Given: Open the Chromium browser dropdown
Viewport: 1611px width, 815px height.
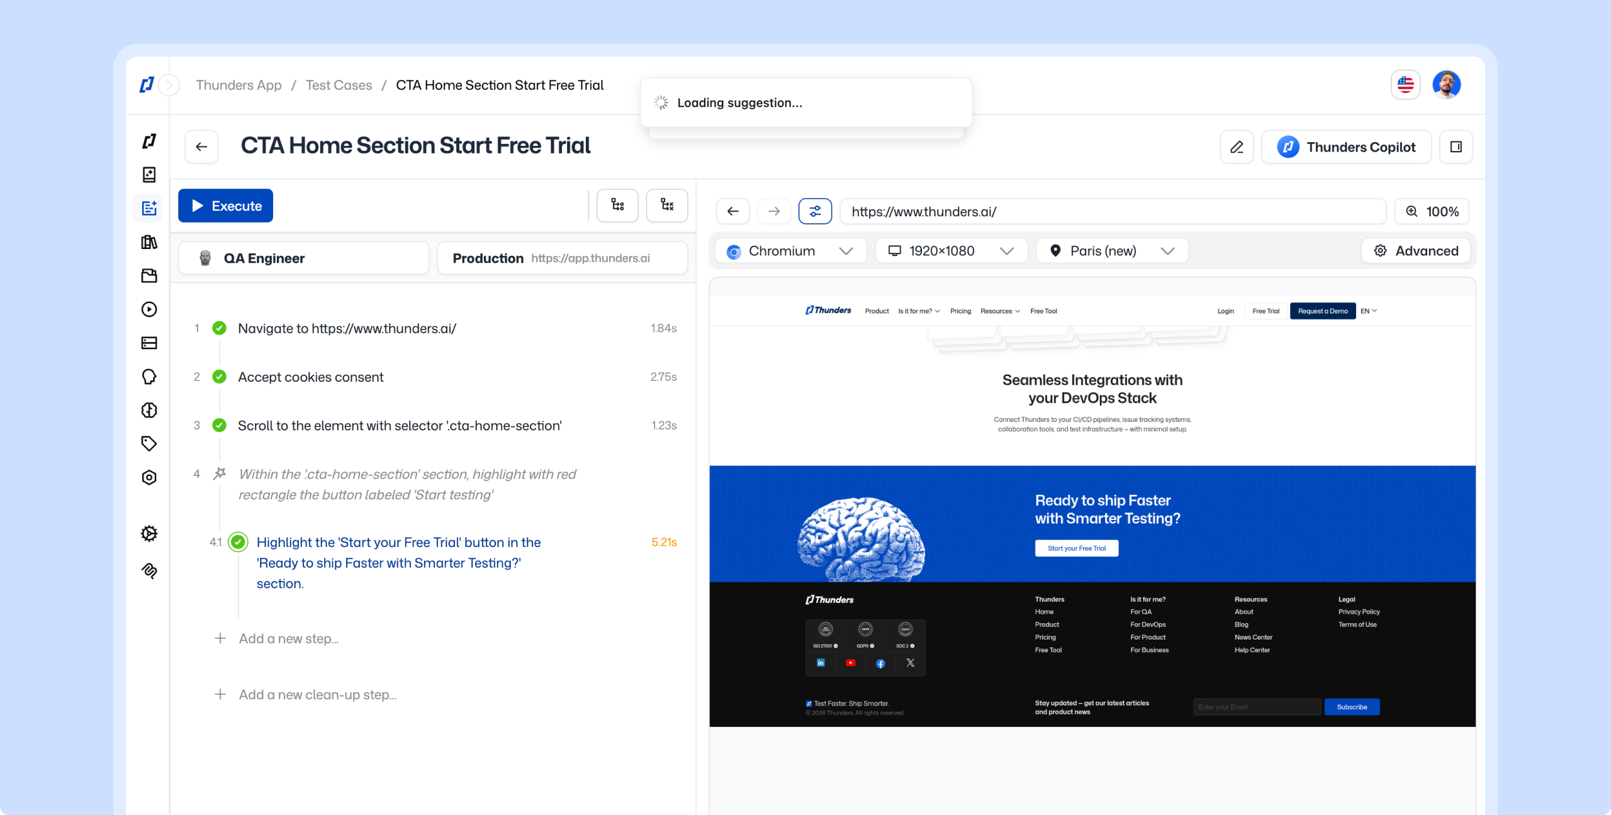Looking at the screenshot, I should [790, 251].
